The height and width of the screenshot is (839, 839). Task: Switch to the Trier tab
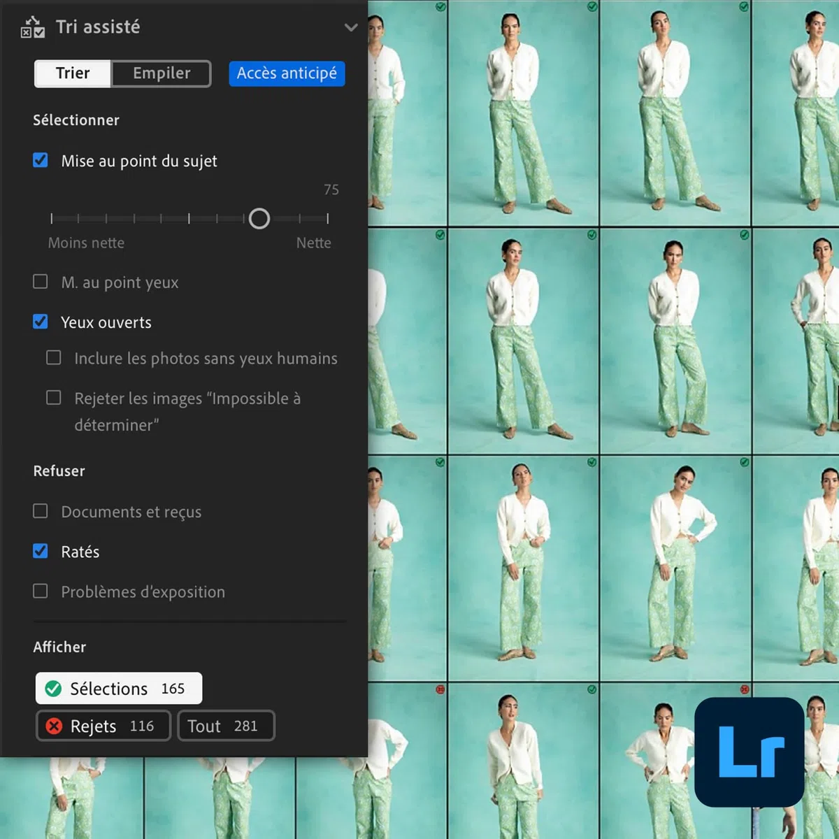click(x=73, y=73)
